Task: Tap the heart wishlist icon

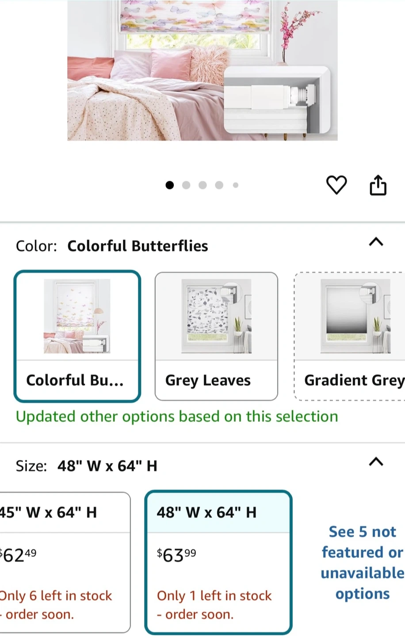Action: tap(336, 185)
